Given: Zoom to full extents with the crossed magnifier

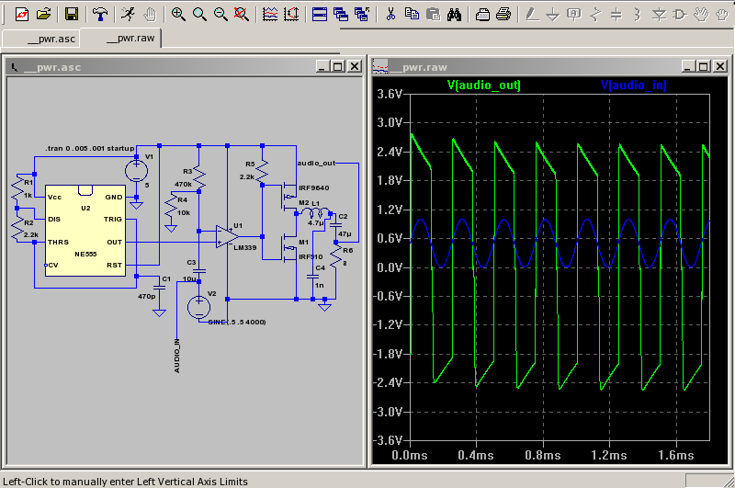Looking at the screenshot, I should click(242, 14).
